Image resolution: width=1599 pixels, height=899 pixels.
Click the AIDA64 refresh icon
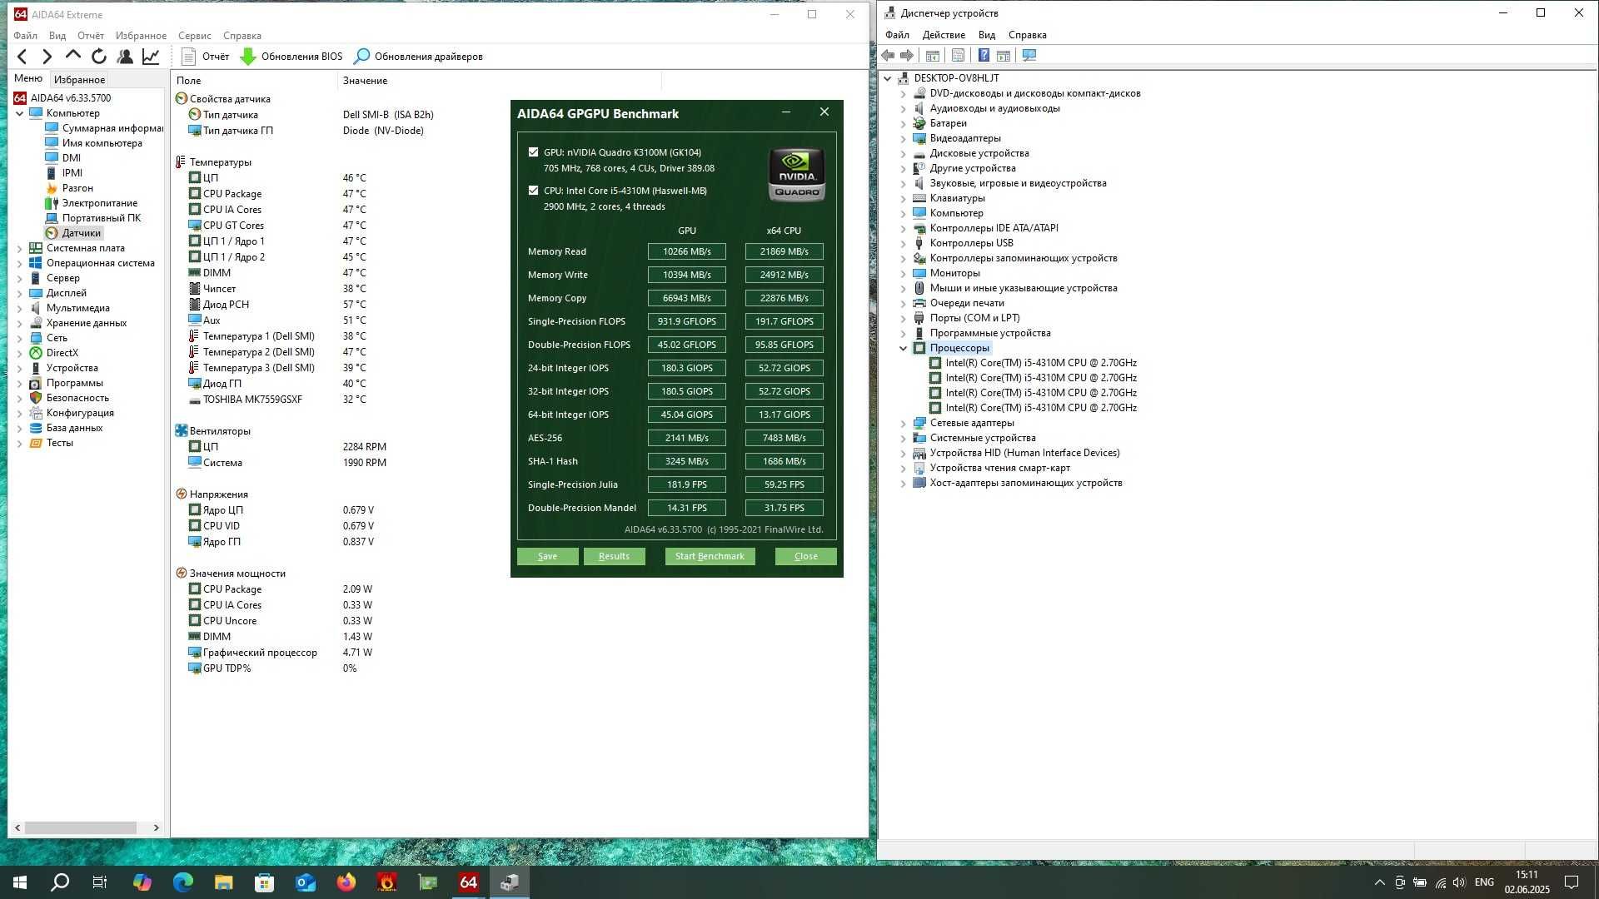click(99, 57)
